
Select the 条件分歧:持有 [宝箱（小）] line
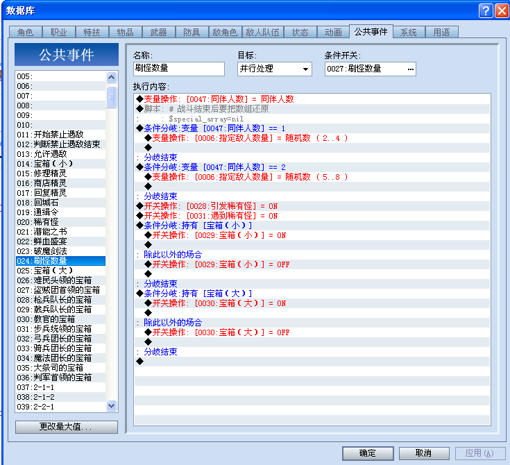pyautogui.click(x=312, y=225)
